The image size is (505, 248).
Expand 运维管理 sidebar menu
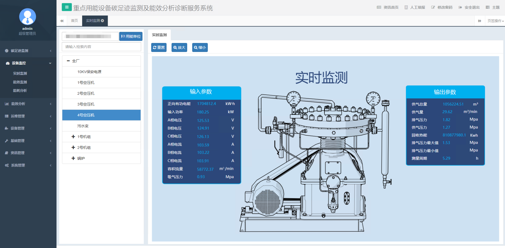point(28,116)
